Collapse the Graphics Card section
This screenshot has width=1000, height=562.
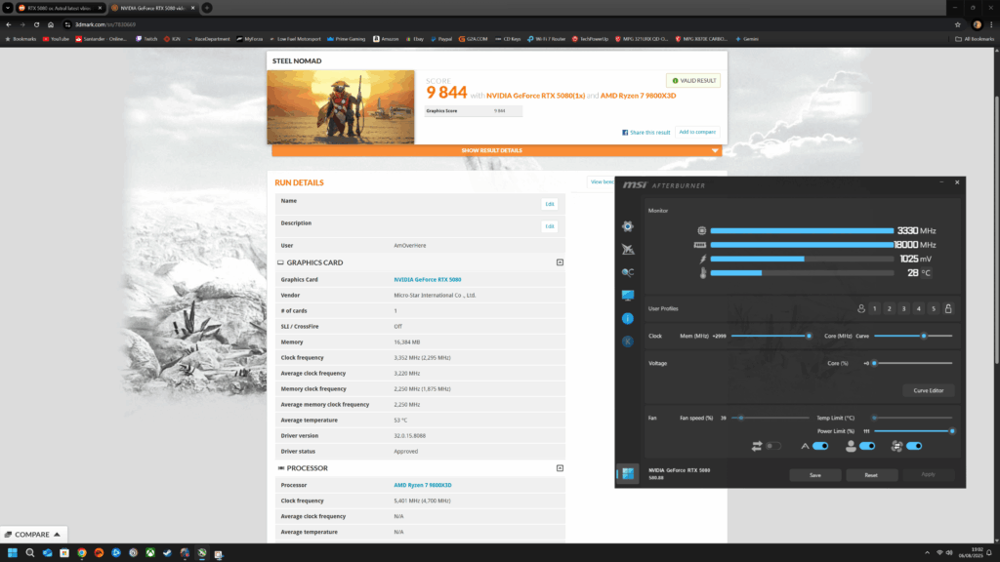(560, 262)
